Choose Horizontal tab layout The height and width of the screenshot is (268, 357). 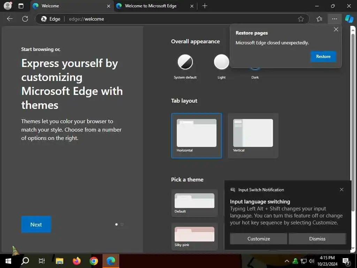click(x=197, y=136)
